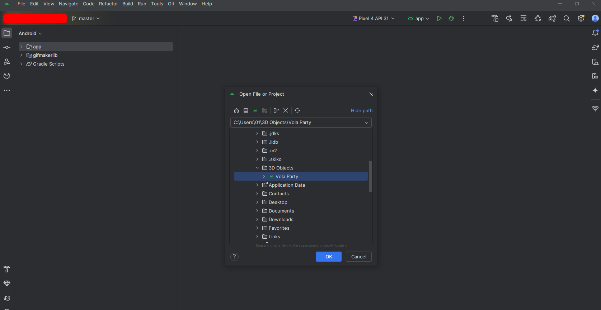Click the Refresh icon in dialog toolbar
The width and height of the screenshot is (601, 310).
(297, 110)
